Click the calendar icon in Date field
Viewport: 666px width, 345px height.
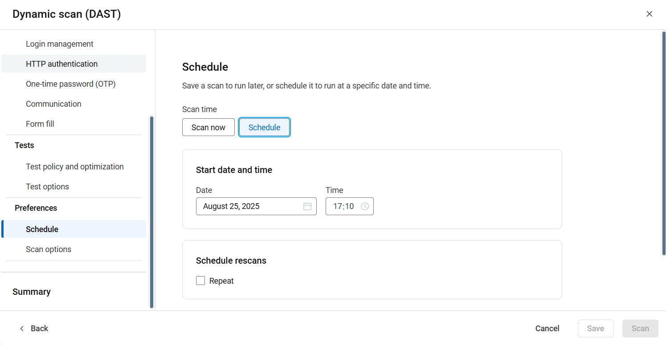[307, 206]
